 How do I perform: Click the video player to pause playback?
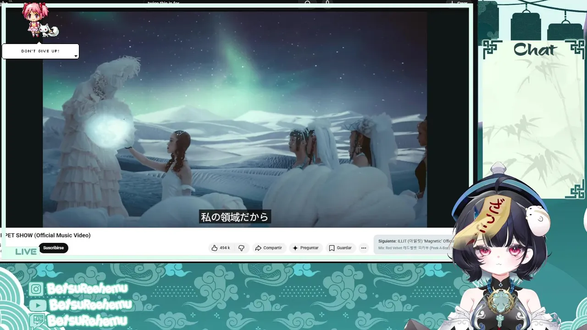(235, 119)
